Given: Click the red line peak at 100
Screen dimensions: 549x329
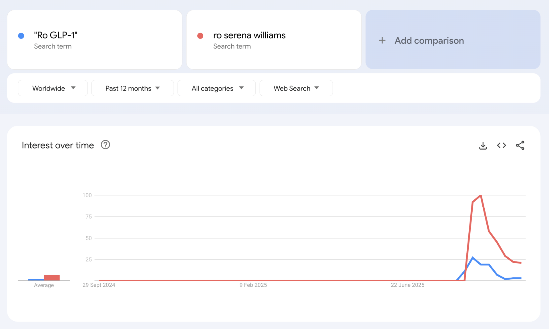Looking at the screenshot, I should click(481, 196).
